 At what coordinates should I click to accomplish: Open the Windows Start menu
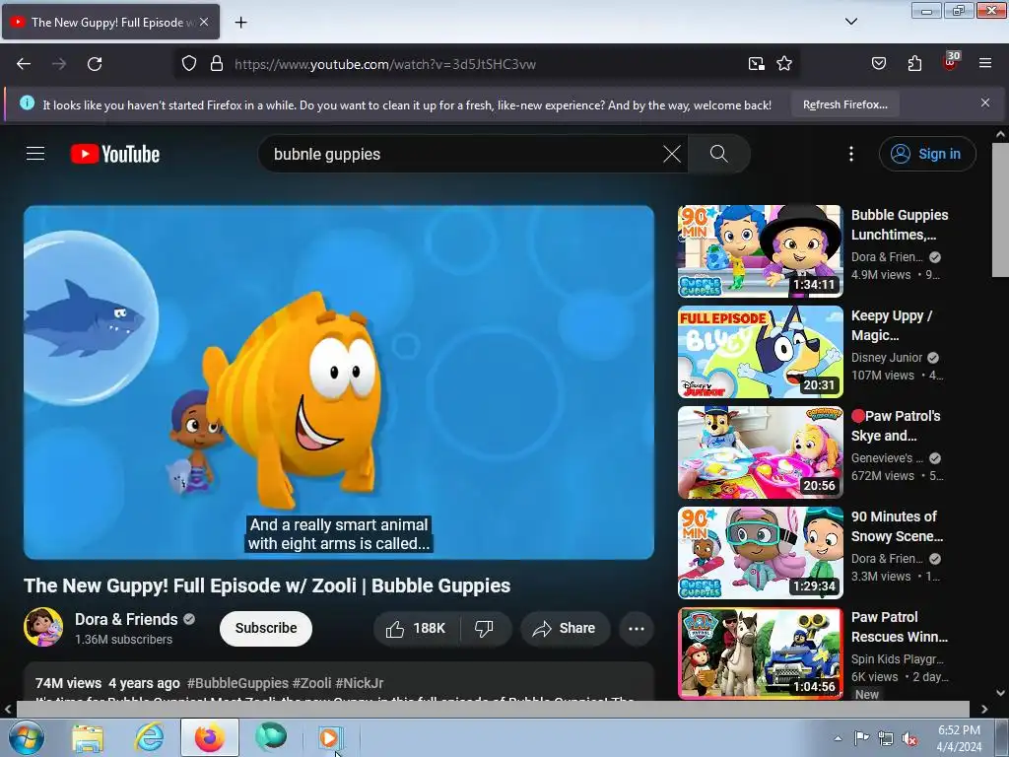coord(27,737)
